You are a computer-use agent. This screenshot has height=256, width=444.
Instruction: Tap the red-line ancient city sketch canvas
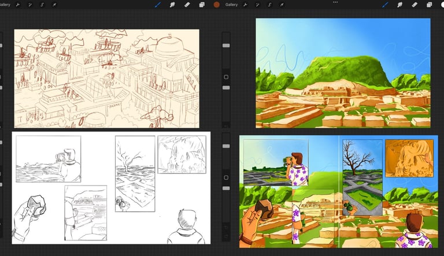(107, 79)
